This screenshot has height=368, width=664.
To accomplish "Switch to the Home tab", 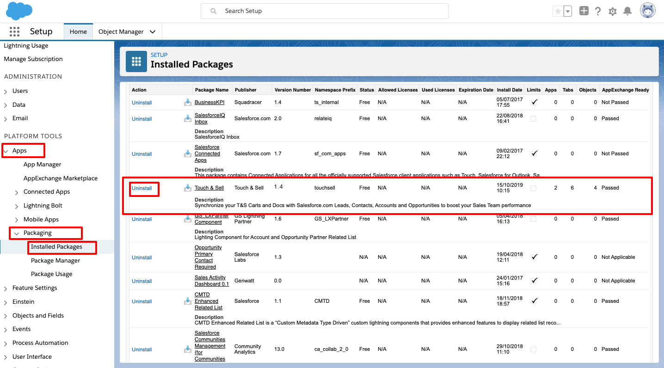I will click(x=78, y=31).
